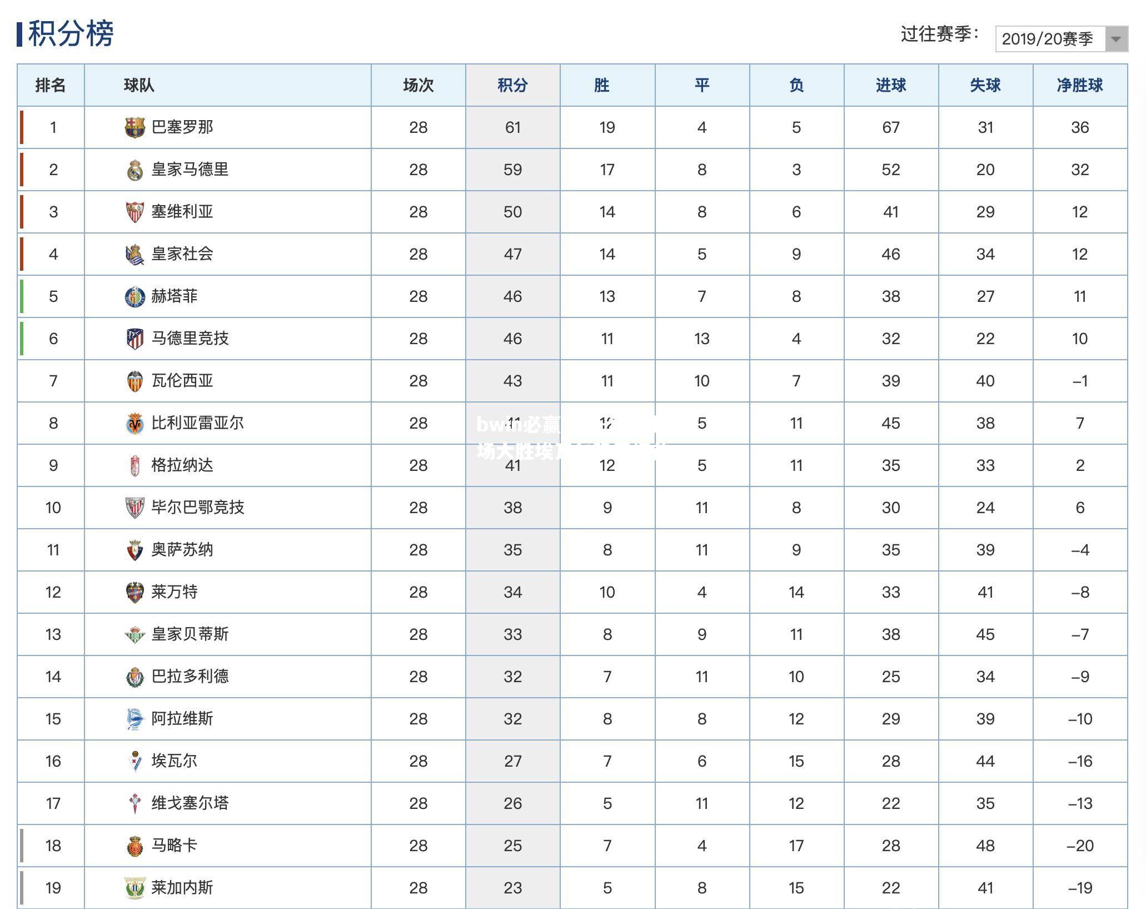Image resolution: width=1146 pixels, height=909 pixels.
Task: Click the dropdown arrow beside 2019/20赛季
Action: coord(1116,39)
